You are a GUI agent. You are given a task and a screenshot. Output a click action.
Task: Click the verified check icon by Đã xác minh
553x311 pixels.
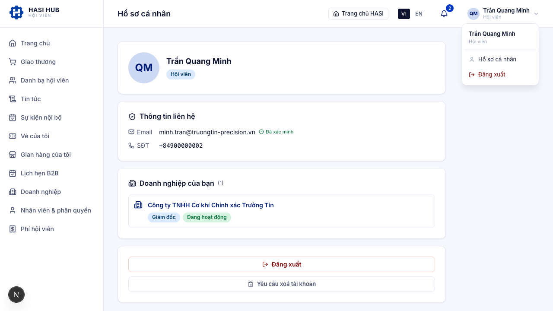tap(261, 132)
